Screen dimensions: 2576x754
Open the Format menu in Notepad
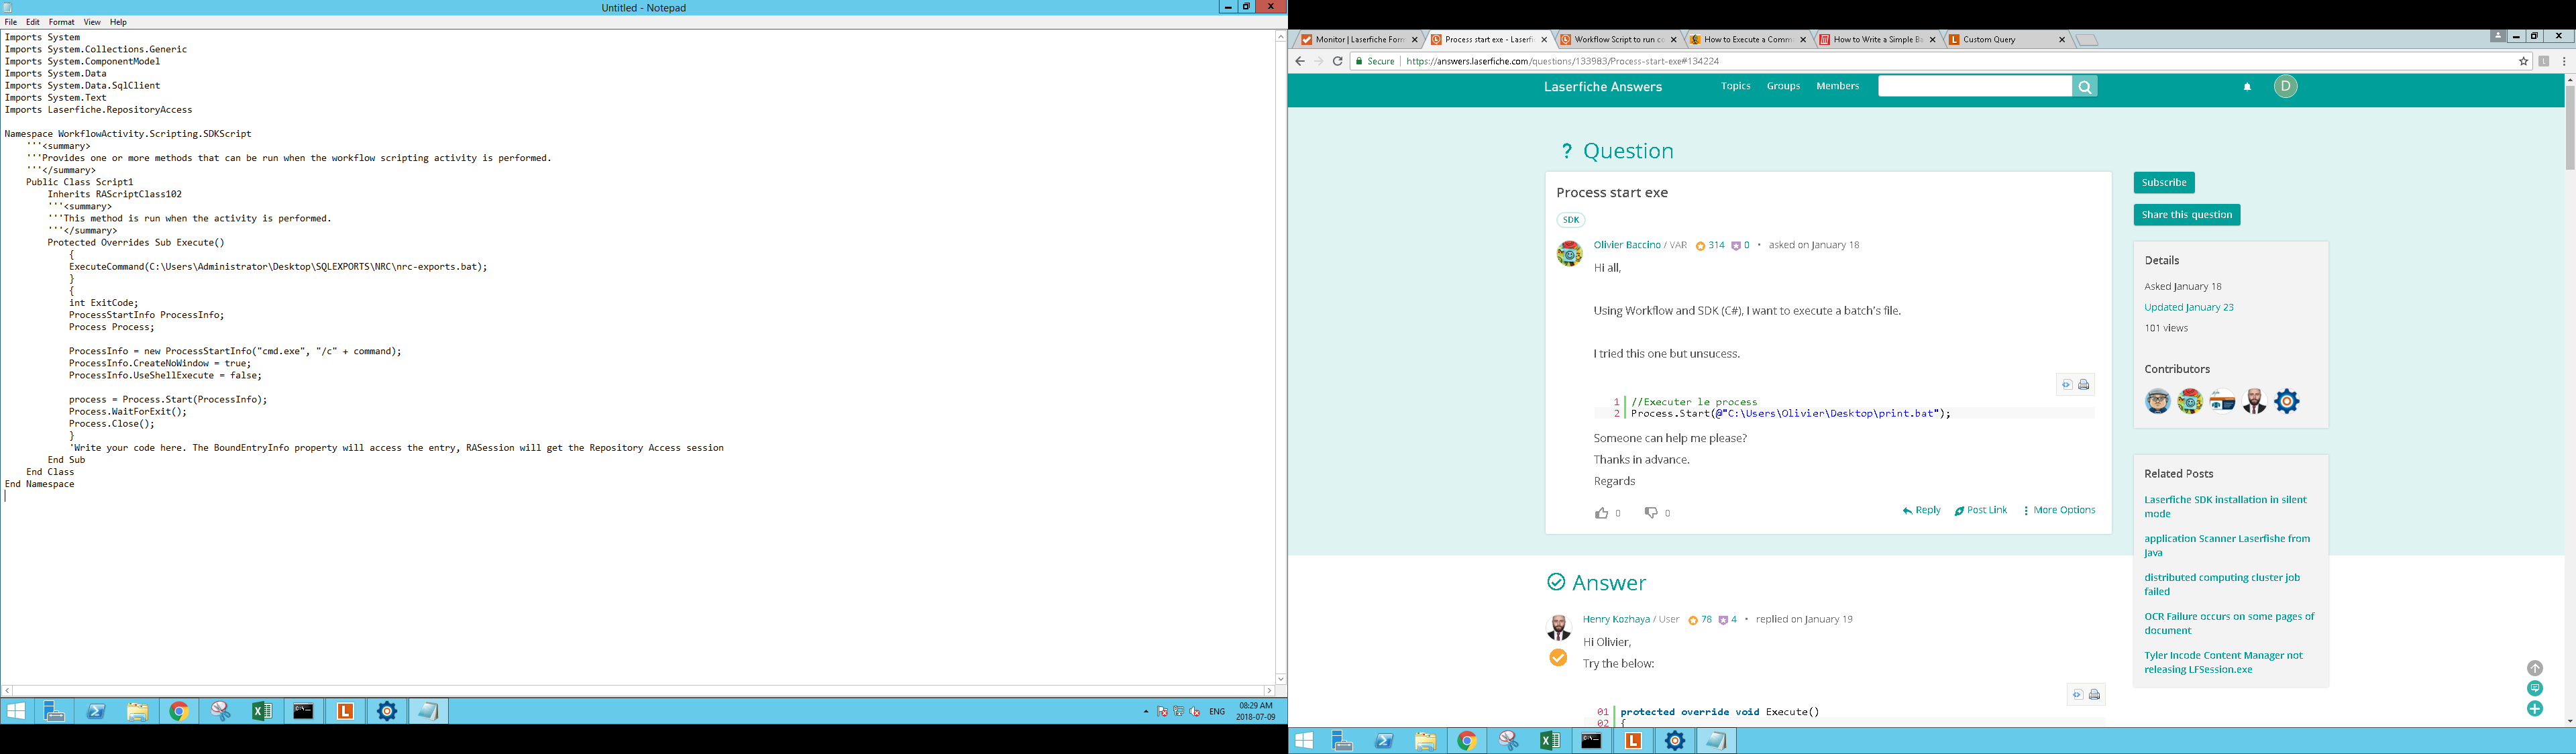click(x=61, y=22)
